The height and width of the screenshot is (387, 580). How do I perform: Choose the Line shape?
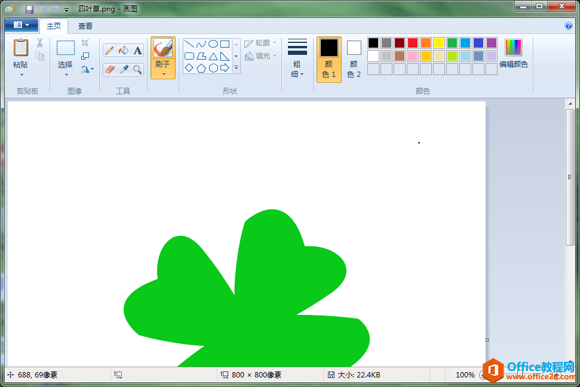click(189, 44)
